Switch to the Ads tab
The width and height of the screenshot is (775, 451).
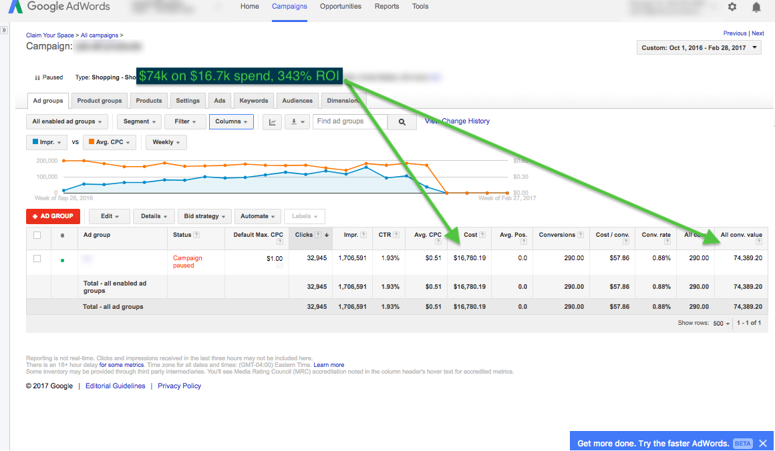[219, 101]
